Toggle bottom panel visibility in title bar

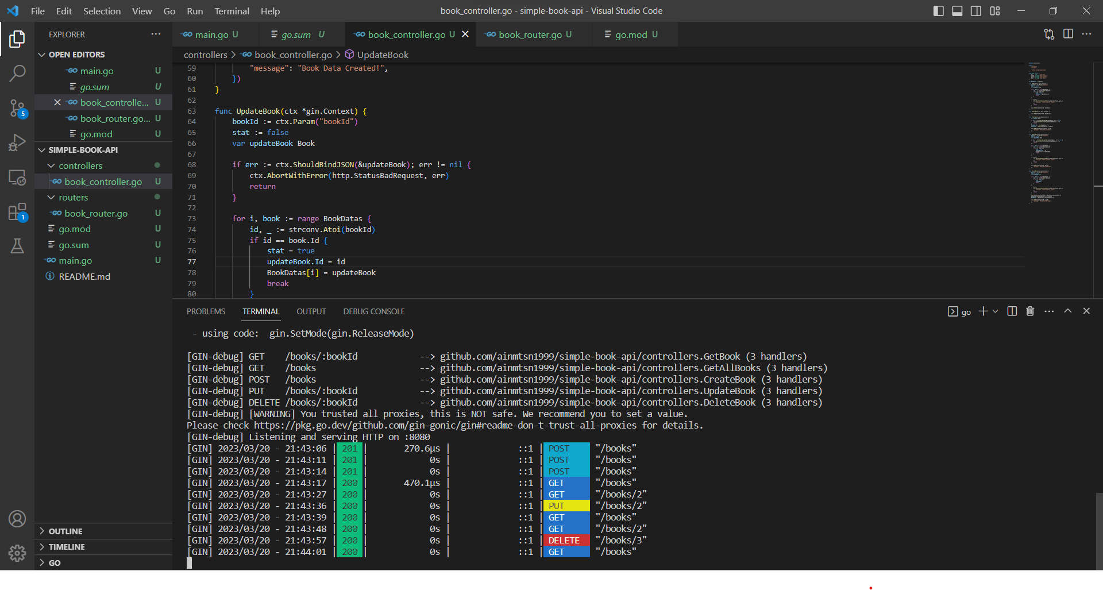click(957, 11)
